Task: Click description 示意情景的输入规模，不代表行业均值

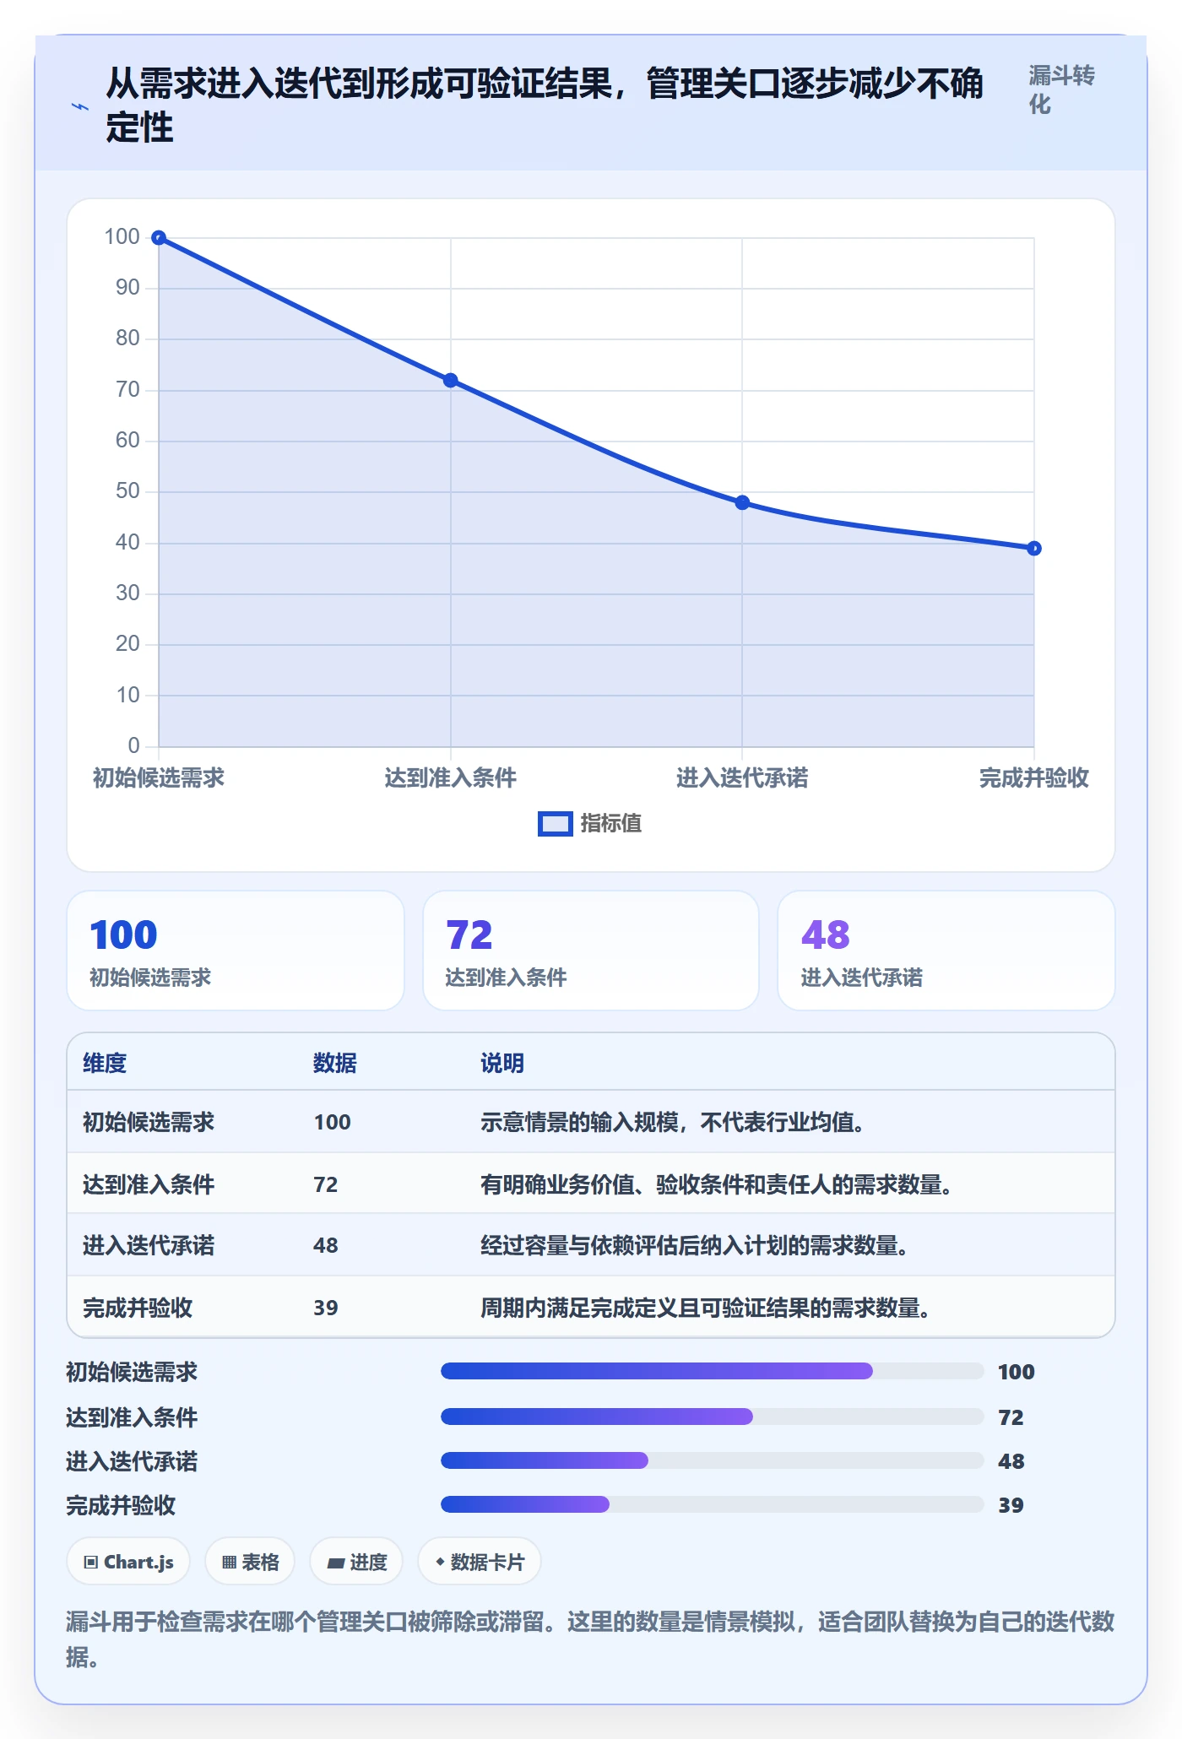Action: [672, 1122]
